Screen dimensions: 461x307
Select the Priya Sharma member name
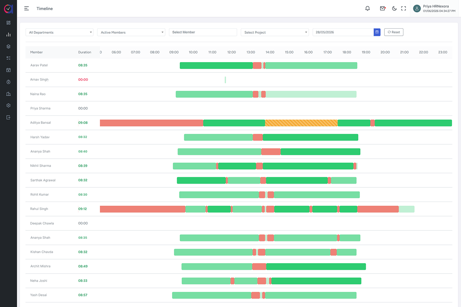(40, 108)
